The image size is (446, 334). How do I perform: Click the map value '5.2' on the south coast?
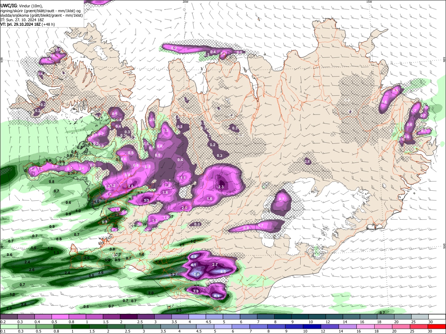[x=174, y=275]
